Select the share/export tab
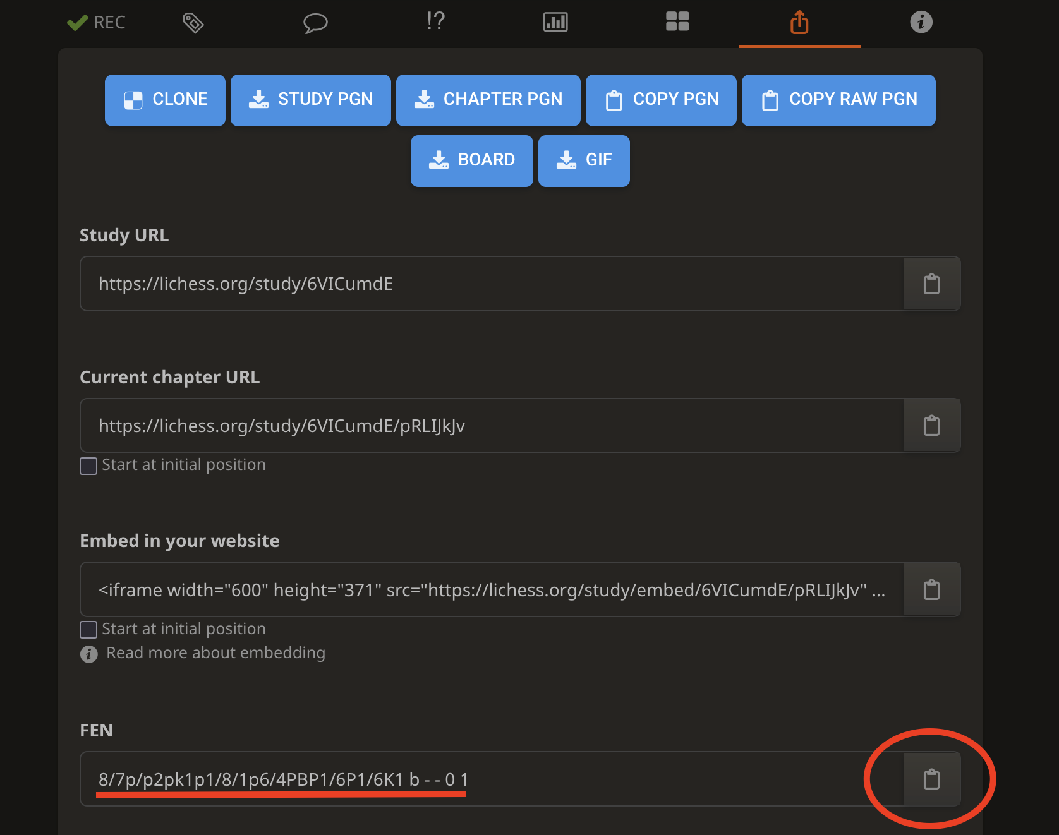1059x835 pixels. click(x=799, y=22)
